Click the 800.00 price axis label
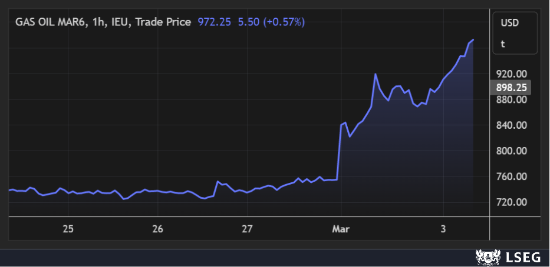The width and height of the screenshot is (550, 267). pyautogui.click(x=512, y=151)
